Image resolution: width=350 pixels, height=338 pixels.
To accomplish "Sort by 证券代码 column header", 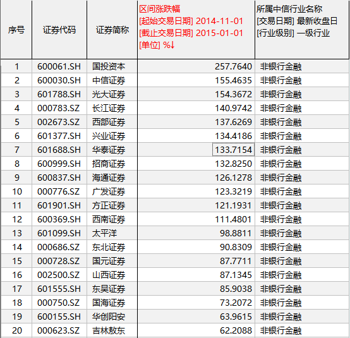I will click(x=59, y=30).
